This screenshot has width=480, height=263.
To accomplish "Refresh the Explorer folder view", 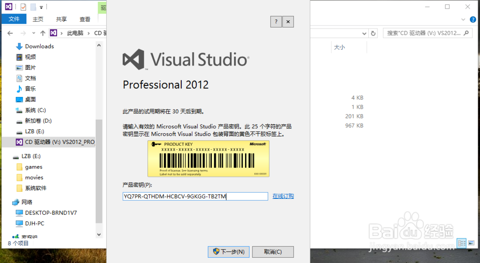I will (373, 33).
